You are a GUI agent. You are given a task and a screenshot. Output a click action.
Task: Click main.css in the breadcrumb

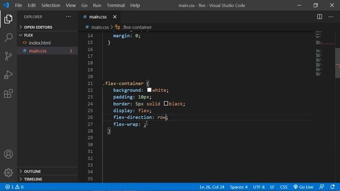[x=100, y=27]
